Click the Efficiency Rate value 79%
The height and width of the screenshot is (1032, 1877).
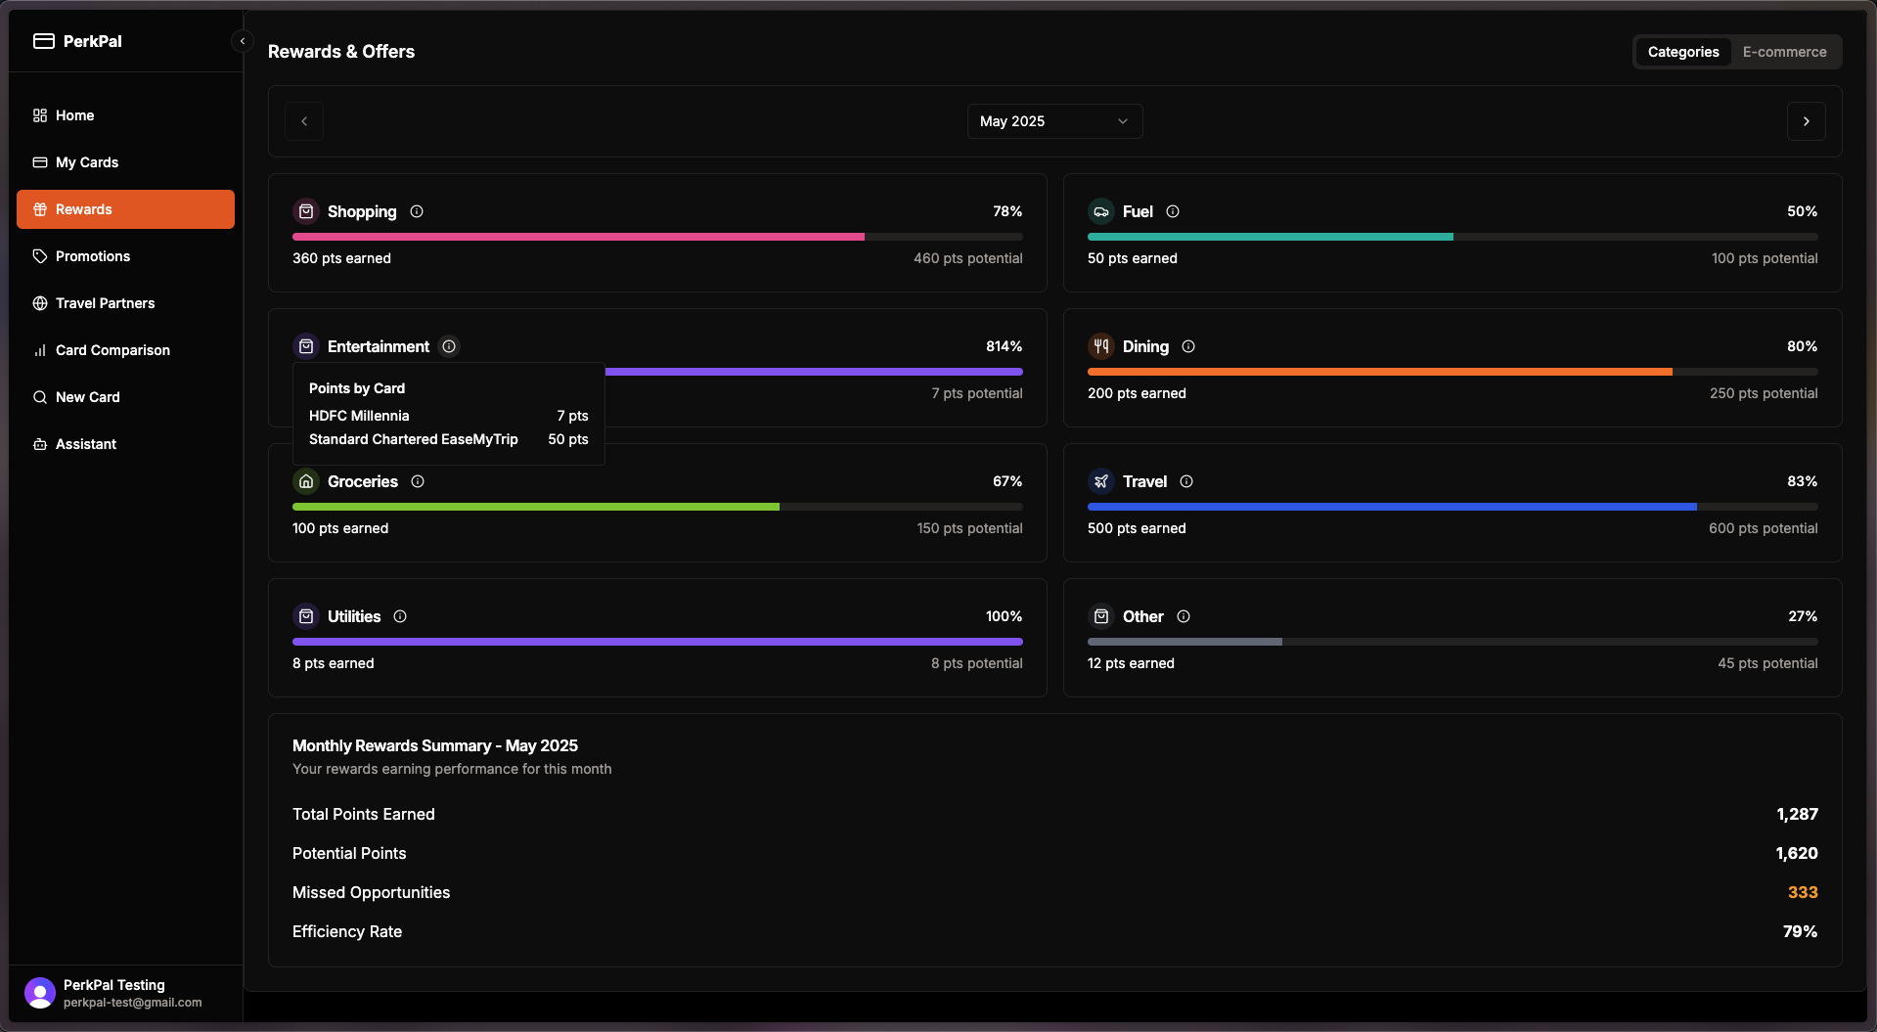point(1800,931)
